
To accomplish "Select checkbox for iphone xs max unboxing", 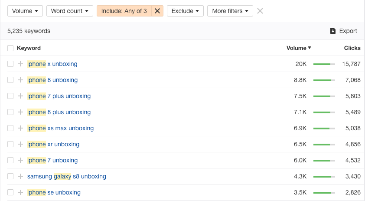I will [10, 129].
